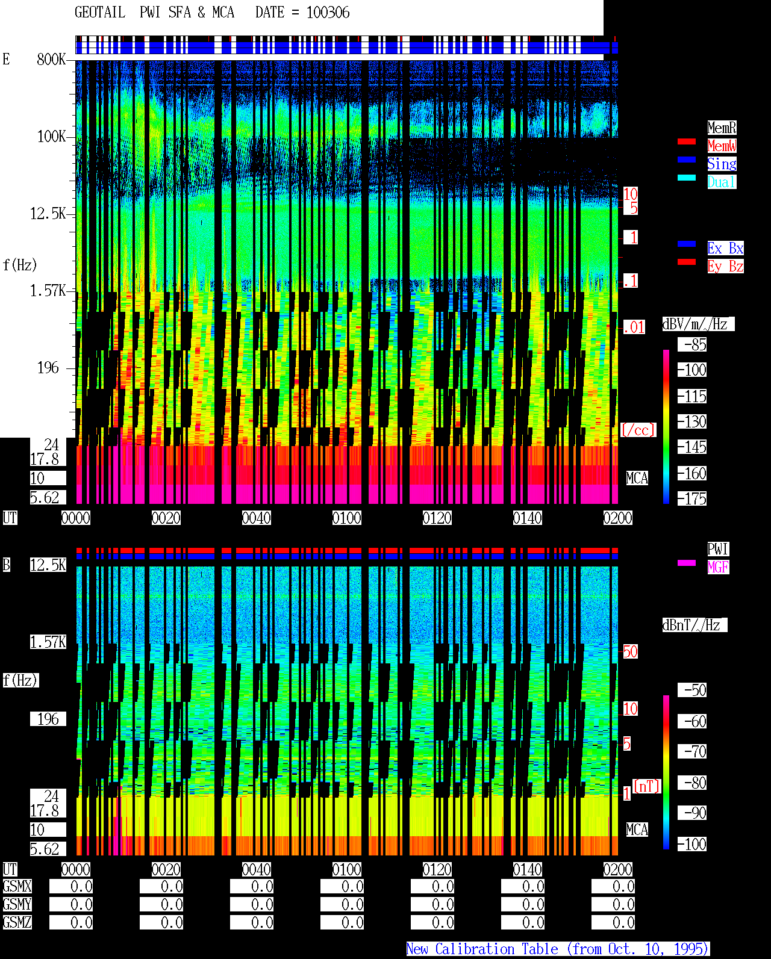Click the GSMY row label

tap(17, 904)
